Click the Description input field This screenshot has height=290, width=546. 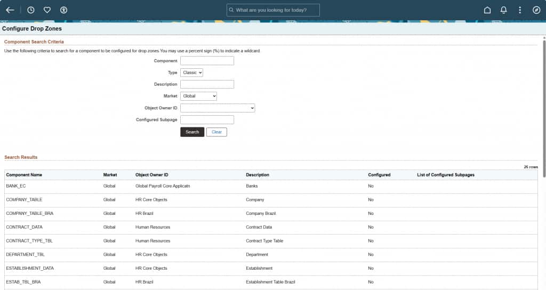pos(207,84)
